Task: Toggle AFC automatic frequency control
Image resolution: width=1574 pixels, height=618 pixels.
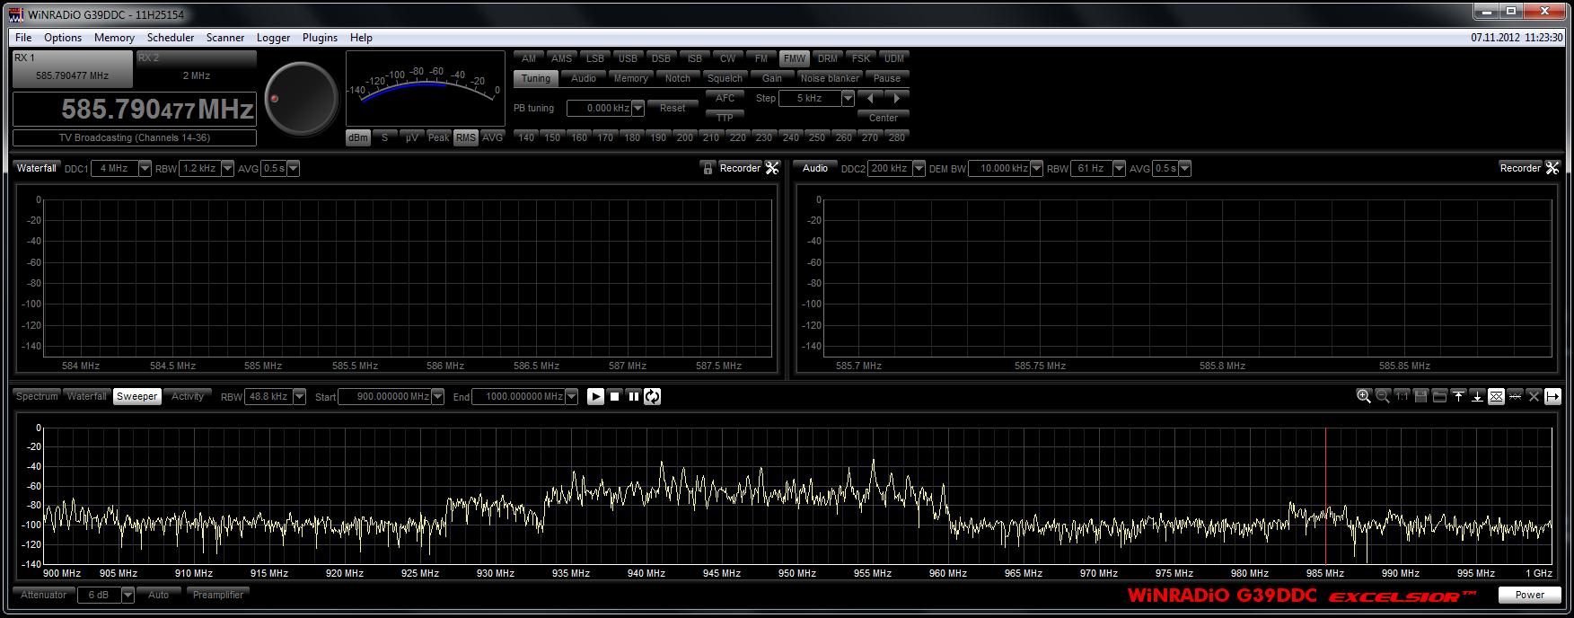Action: click(725, 98)
